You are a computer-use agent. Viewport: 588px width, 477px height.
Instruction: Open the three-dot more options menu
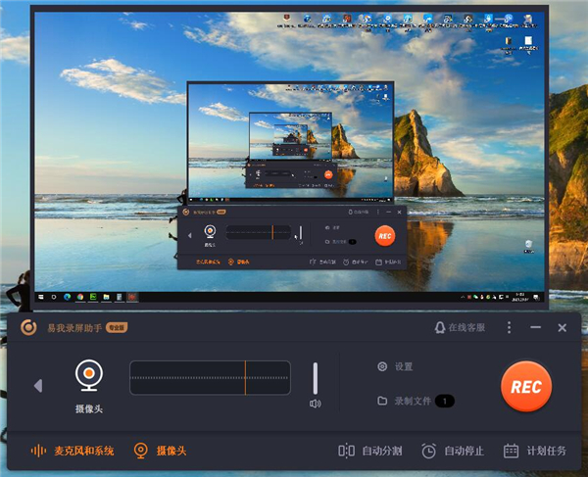(509, 328)
